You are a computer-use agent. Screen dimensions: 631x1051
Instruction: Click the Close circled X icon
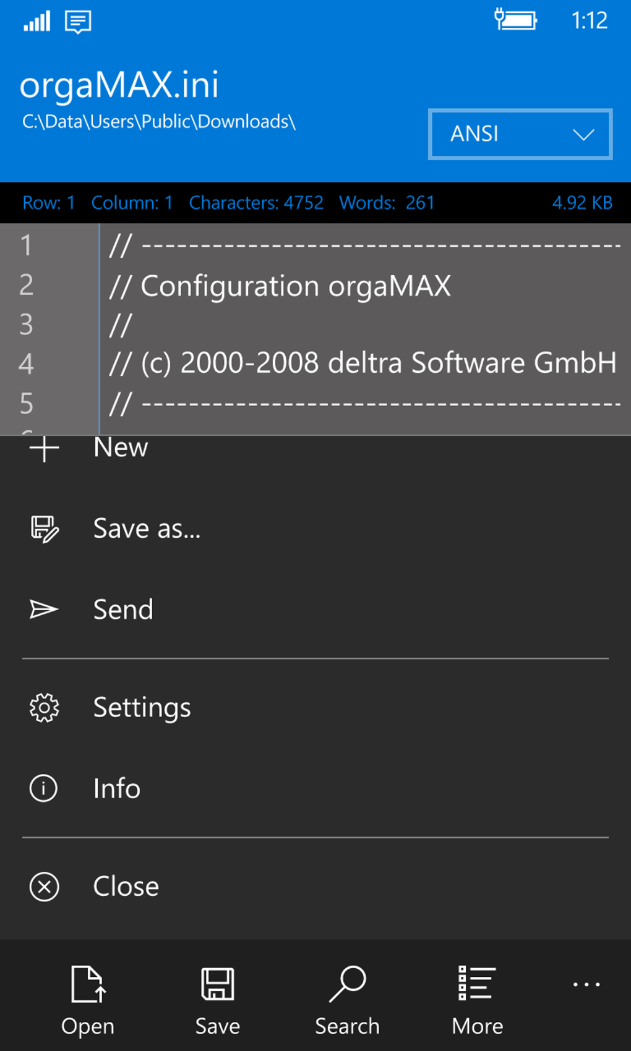[45, 887]
